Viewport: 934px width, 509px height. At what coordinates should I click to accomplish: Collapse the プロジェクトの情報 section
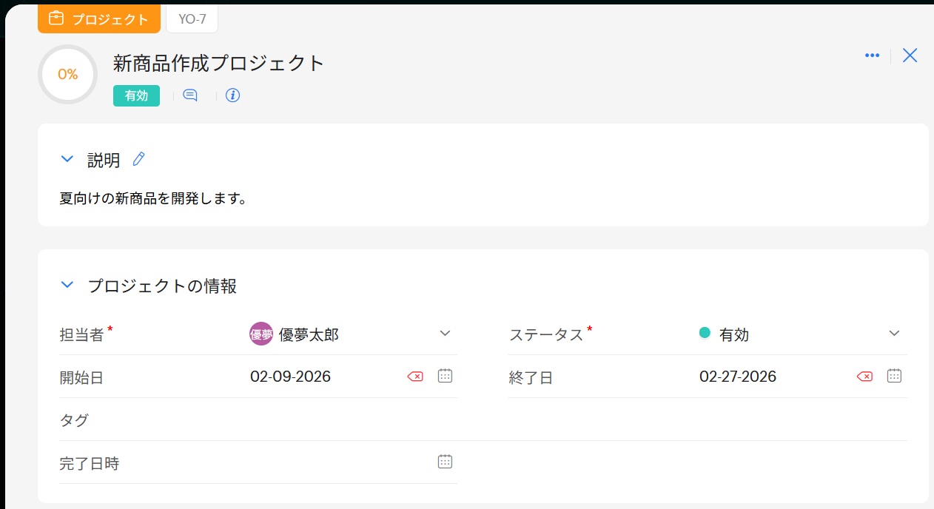click(x=67, y=285)
